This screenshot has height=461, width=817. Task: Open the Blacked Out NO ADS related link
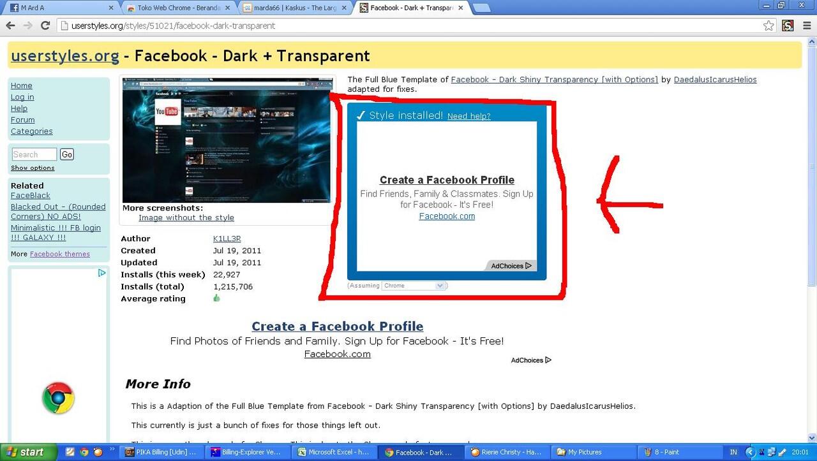point(58,212)
